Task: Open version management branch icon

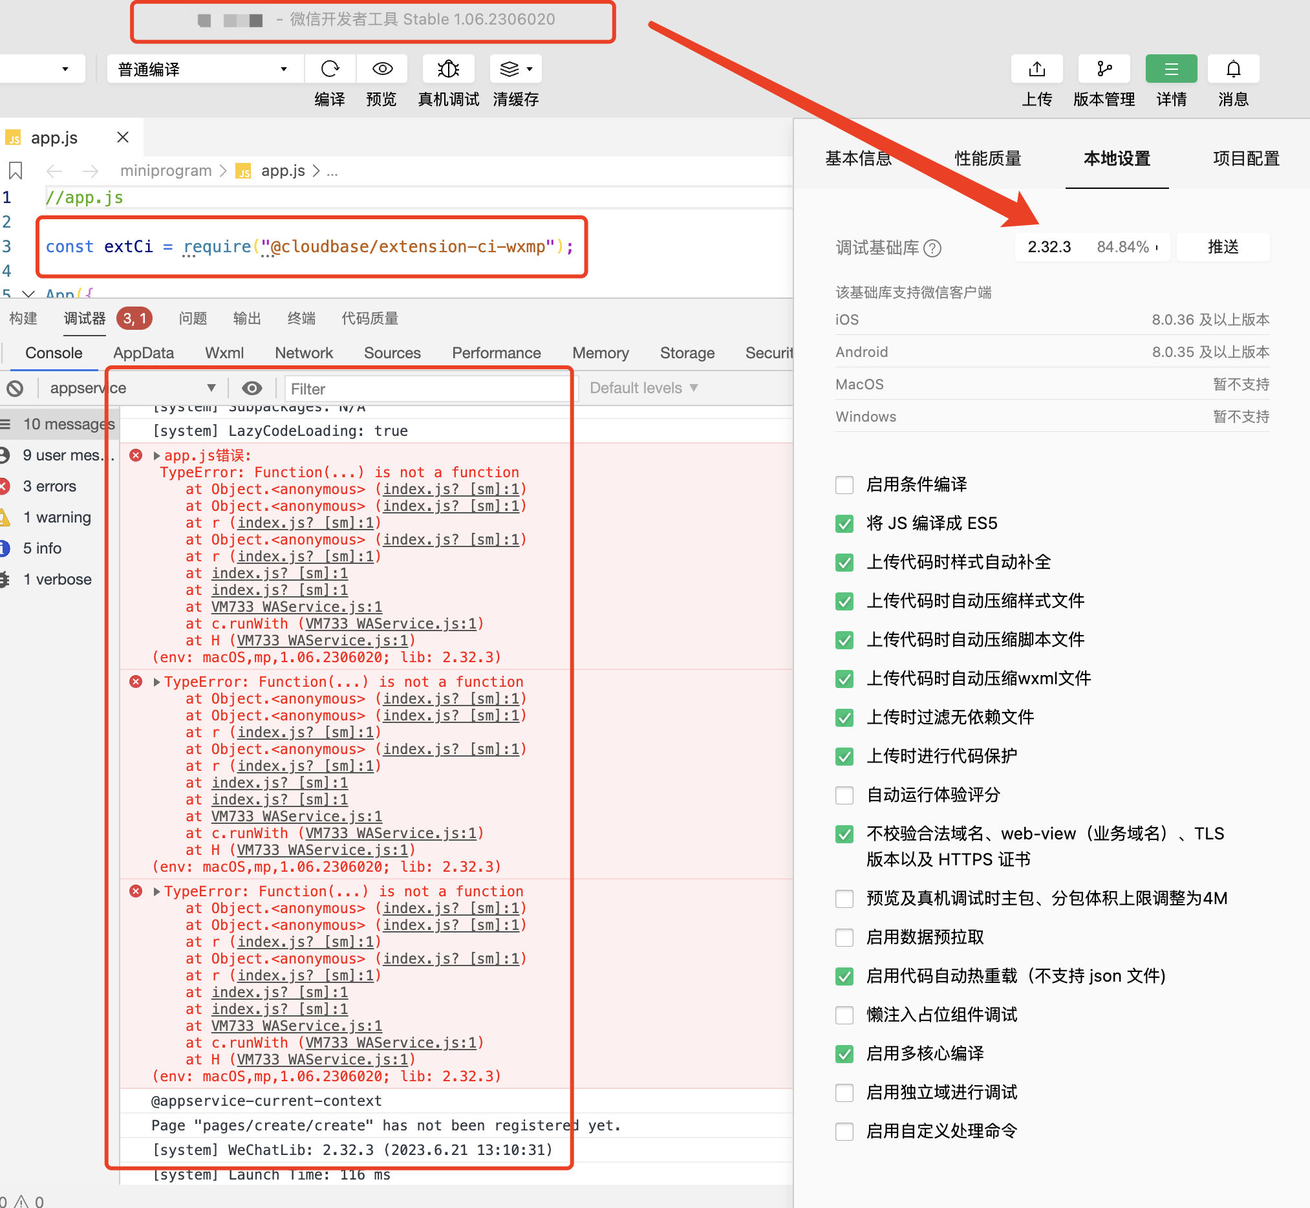Action: tap(1104, 69)
